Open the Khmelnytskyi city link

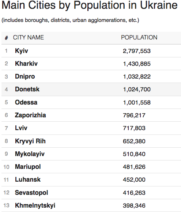(35, 205)
